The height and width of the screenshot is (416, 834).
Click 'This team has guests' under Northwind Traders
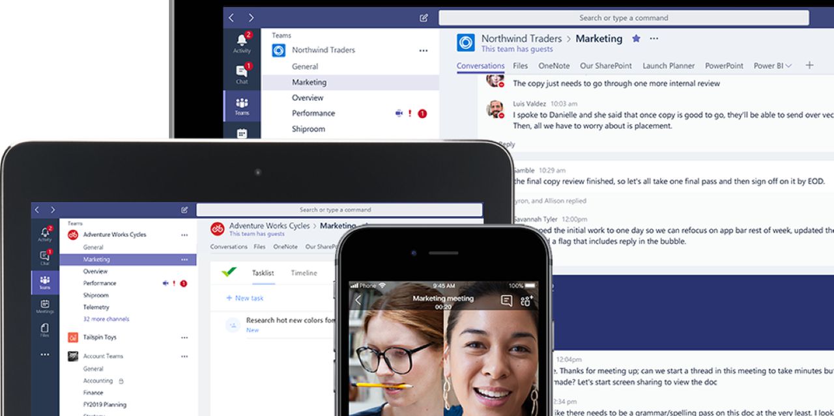517,49
